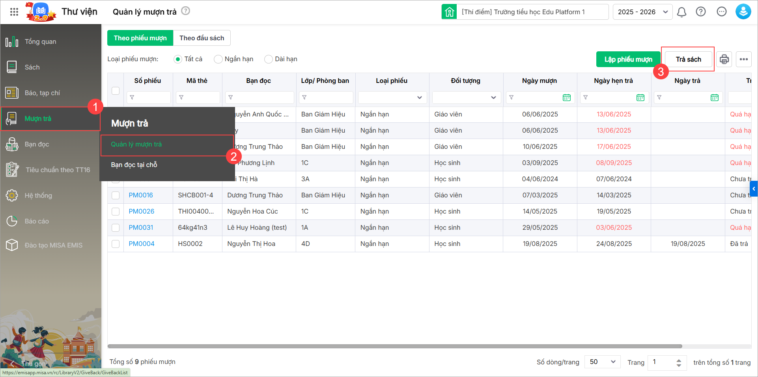Open the three-dot more options button
The height and width of the screenshot is (377, 758).
(744, 59)
